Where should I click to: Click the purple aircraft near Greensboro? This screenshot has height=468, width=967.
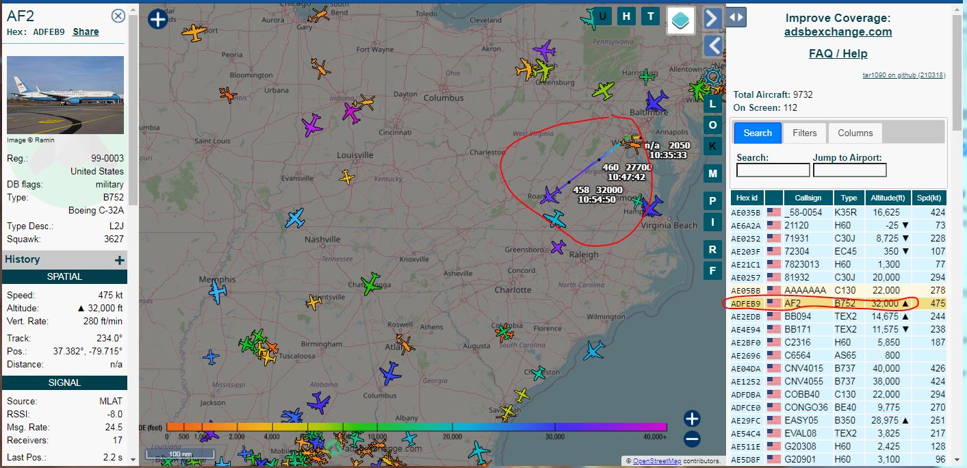[558, 247]
